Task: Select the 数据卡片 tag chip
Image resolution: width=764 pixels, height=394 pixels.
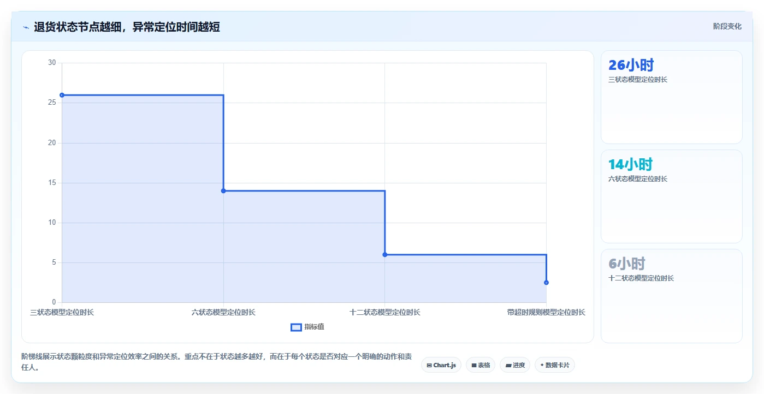Action: 555,365
